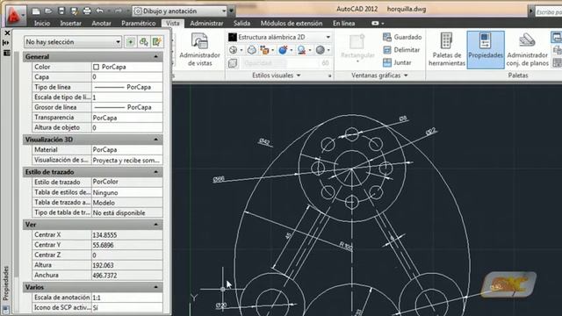
Task: Click the edge-style icon with red underline
Action: (x=301, y=50)
